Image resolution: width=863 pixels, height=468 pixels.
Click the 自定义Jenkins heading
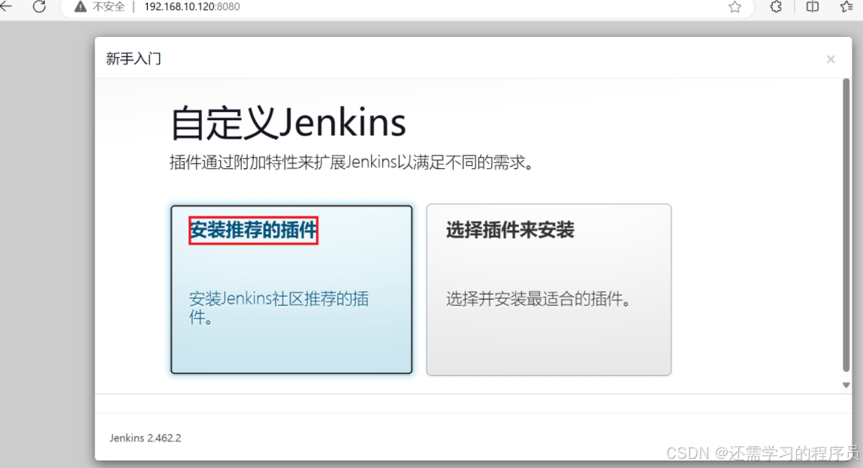(288, 122)
